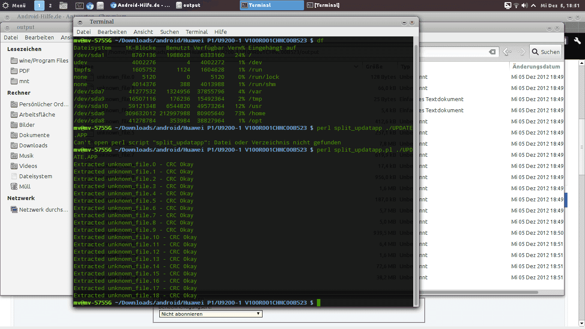
Task: Switch to the Android-Hilfe.de Chromium taskbar entry
Action: pos(140,6)
